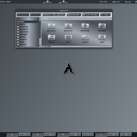This screenshot has height=137, width=137.
Task: Toggle Mostra i file nascosti
Action: click(x=54, y=15)
